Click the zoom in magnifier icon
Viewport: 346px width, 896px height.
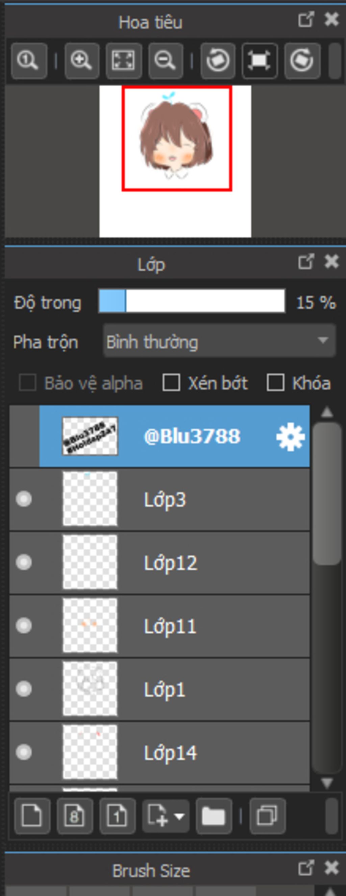pos(81,61)
